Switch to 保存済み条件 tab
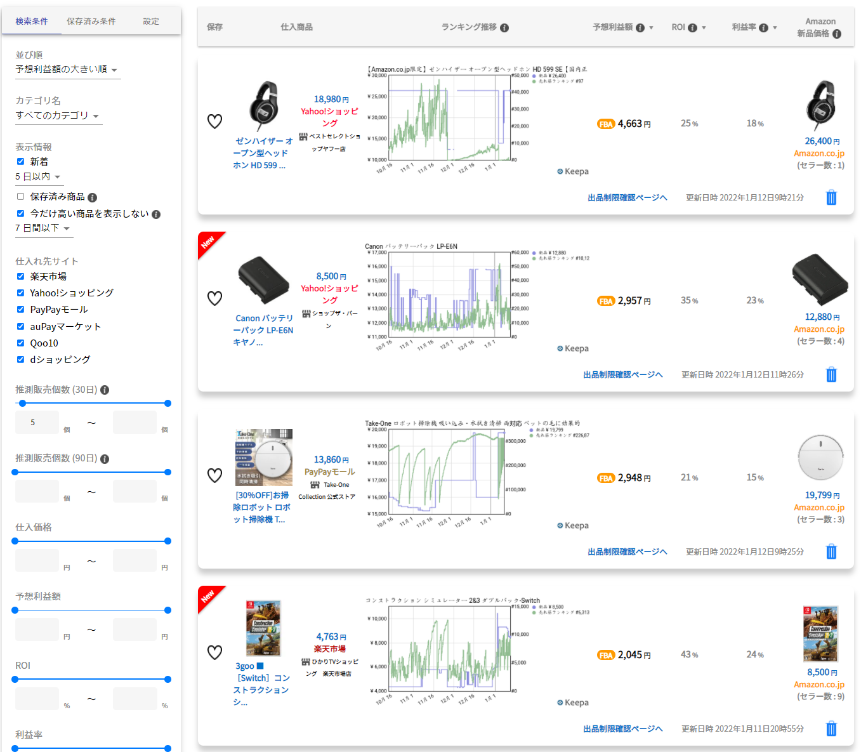861x752 pixels. click(91, 22)
